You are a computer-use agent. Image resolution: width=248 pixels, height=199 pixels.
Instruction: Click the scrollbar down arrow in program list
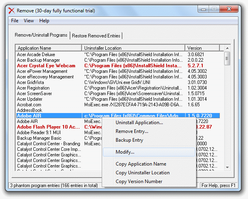pyautogui.click(x=227, y=167)
